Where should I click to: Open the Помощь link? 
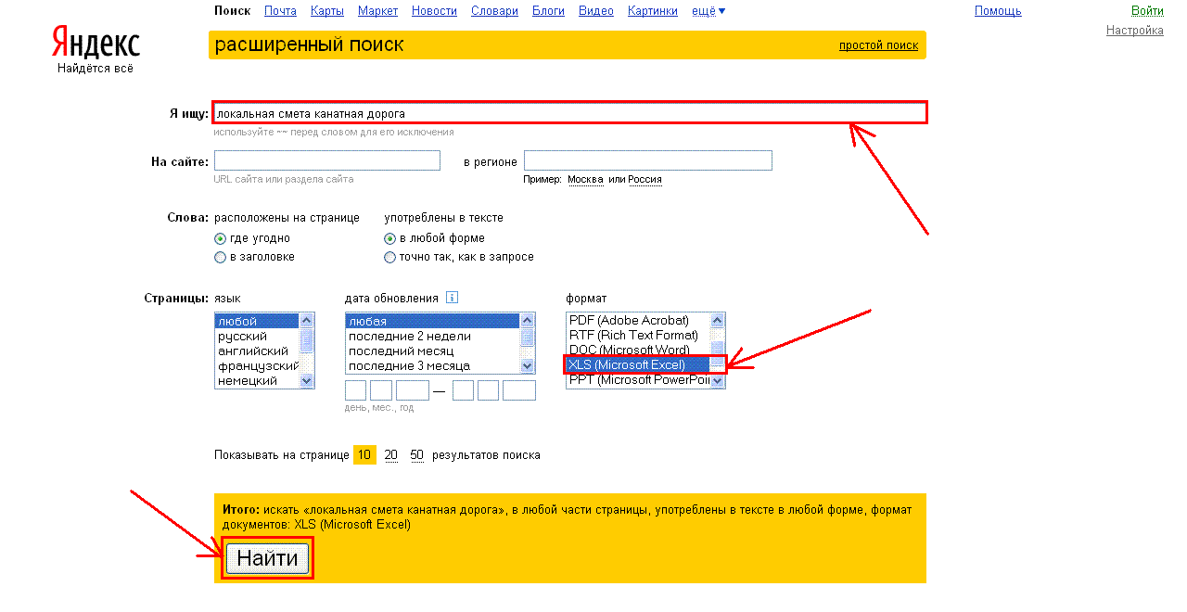coord(998,11)
